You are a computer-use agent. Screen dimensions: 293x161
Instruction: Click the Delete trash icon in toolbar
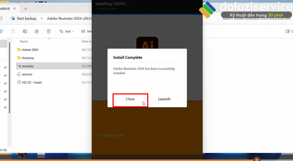(x=49, y=31)
